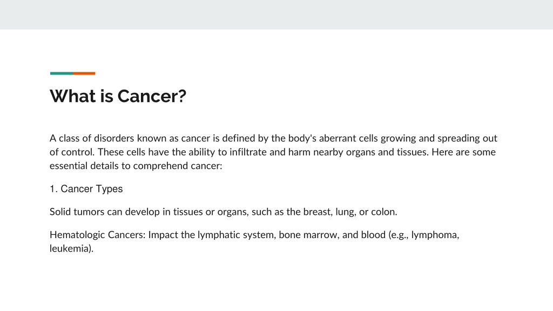
Task: Click the word 'infiltrate' in the second line
Action: point(247,152)
